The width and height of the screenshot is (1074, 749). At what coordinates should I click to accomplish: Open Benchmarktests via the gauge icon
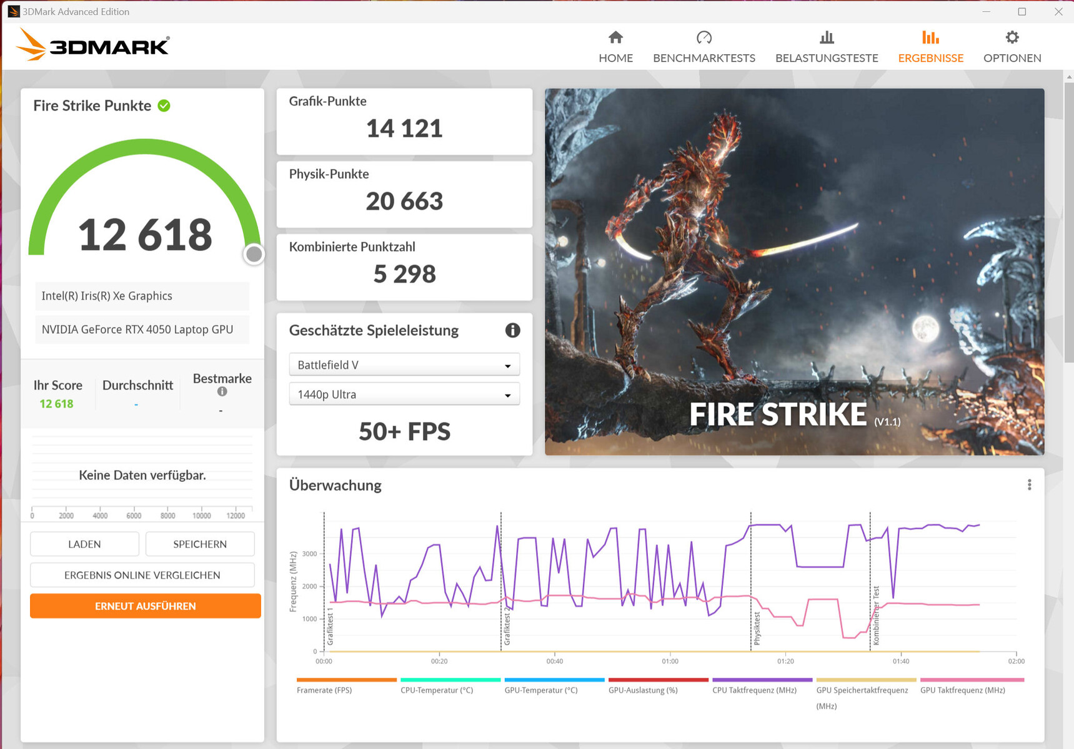click(x=704, y=38)
